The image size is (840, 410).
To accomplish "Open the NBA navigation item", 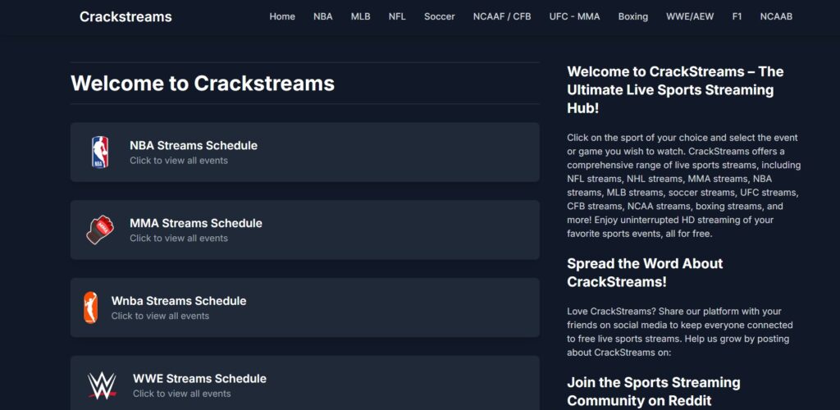I will click(x=323, y=16).
